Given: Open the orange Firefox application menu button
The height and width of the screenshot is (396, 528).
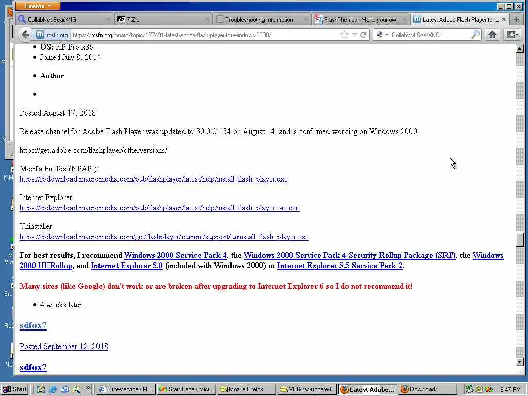Looking at the screenshot, I should tap(38, 6).
